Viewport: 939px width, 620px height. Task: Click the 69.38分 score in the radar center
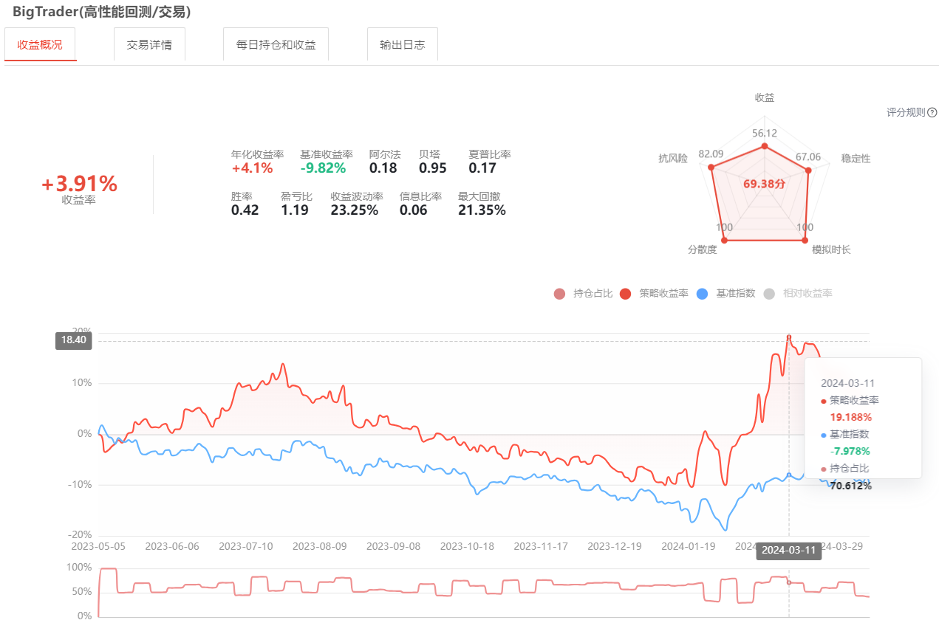[764, 184]
